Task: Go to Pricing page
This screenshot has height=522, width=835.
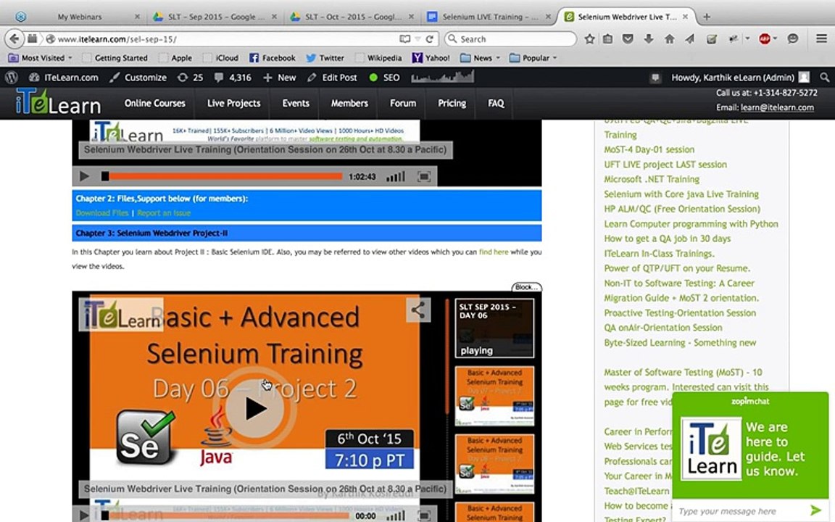Action: [x=452, y=103]
